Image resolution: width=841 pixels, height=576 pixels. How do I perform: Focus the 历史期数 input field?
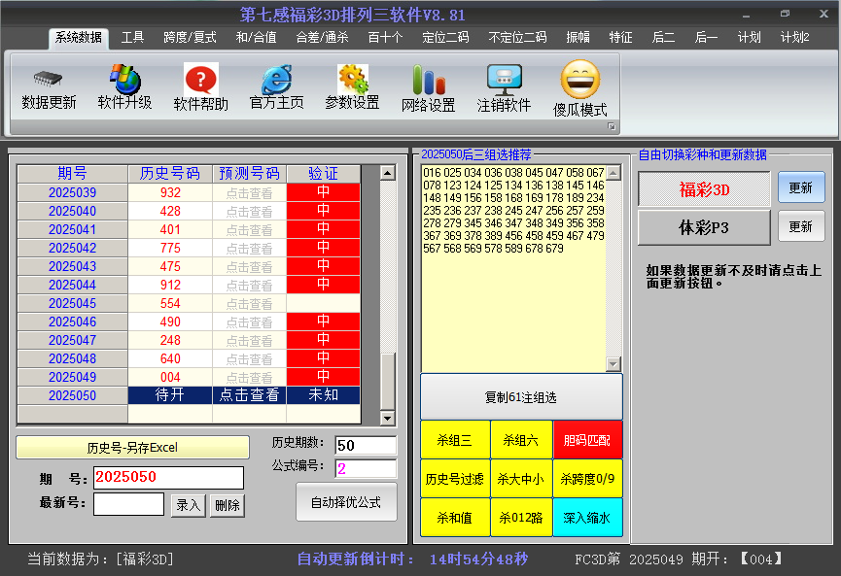366,445
